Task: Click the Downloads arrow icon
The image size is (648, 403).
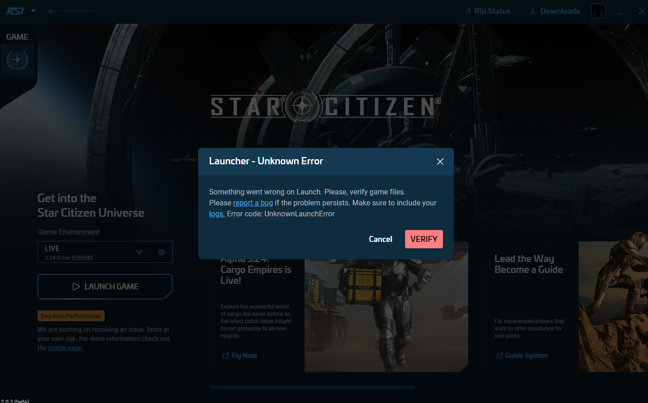Action: pos(533,10)
